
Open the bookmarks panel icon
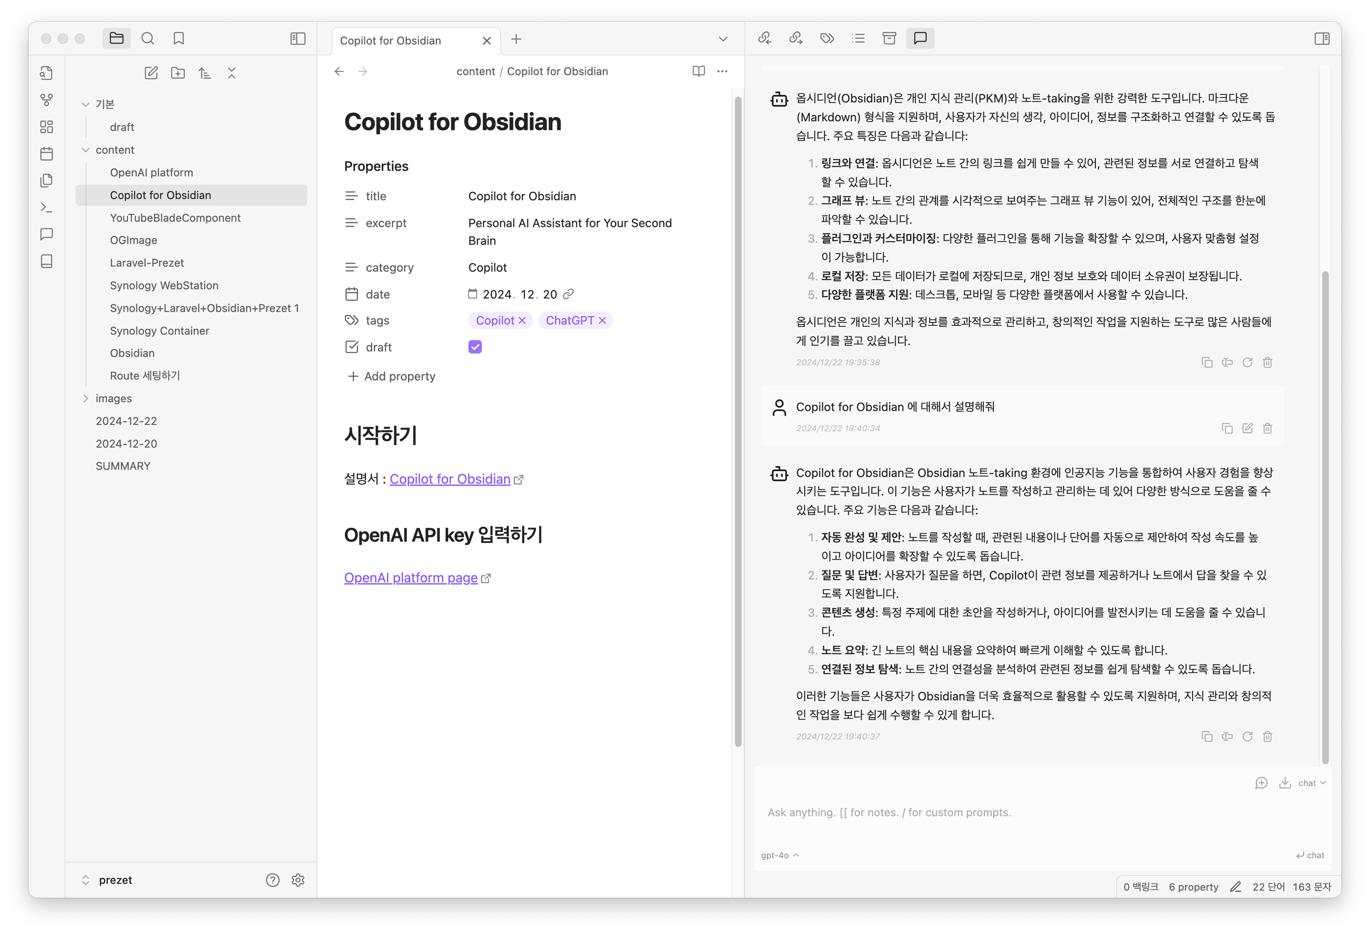pos(179,38)
